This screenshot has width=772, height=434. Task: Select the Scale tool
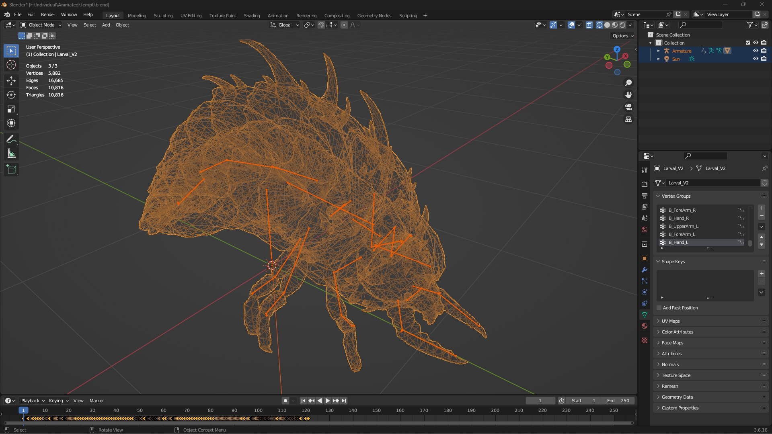tap(11, 109)
